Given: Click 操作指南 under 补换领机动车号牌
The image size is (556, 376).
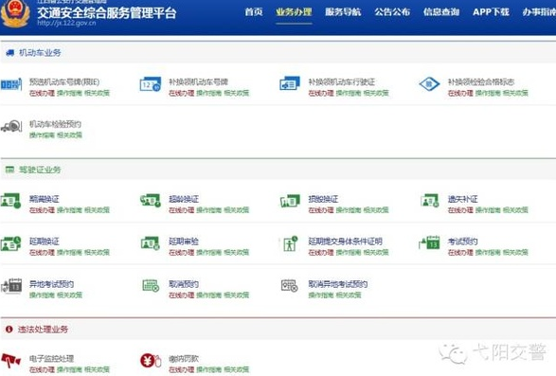Looking at the screenshot, I should click(208, 93).
